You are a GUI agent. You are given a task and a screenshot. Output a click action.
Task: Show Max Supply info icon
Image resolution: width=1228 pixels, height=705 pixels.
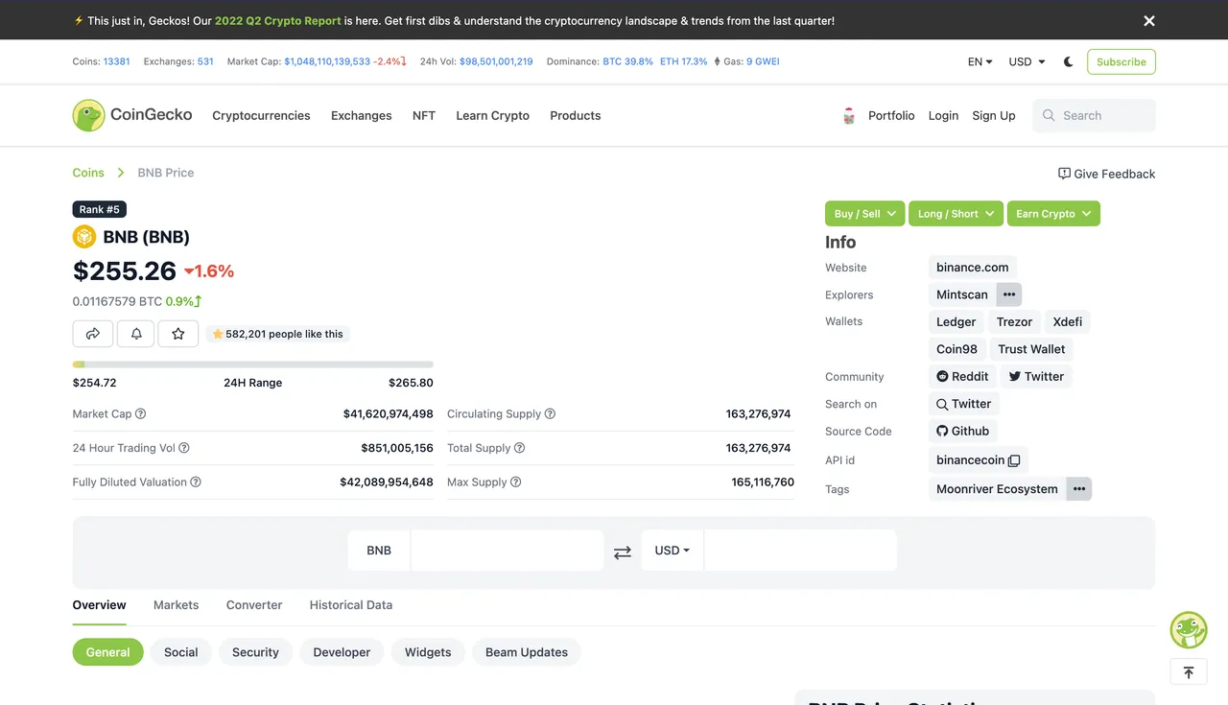tap(516, 482)
